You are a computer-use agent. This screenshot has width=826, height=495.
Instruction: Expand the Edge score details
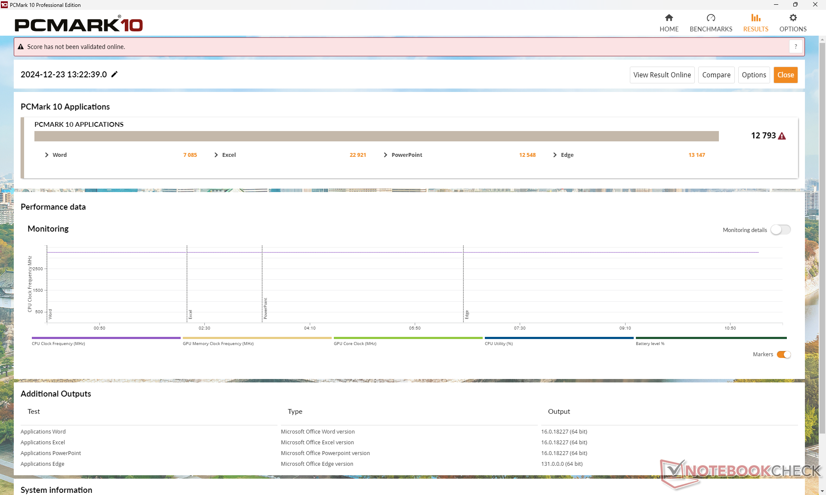pos(555,155)
